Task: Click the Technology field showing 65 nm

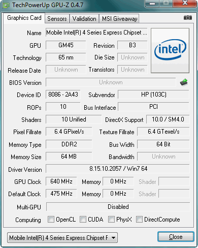Action: pyautogui.click(x=66, y=57)
